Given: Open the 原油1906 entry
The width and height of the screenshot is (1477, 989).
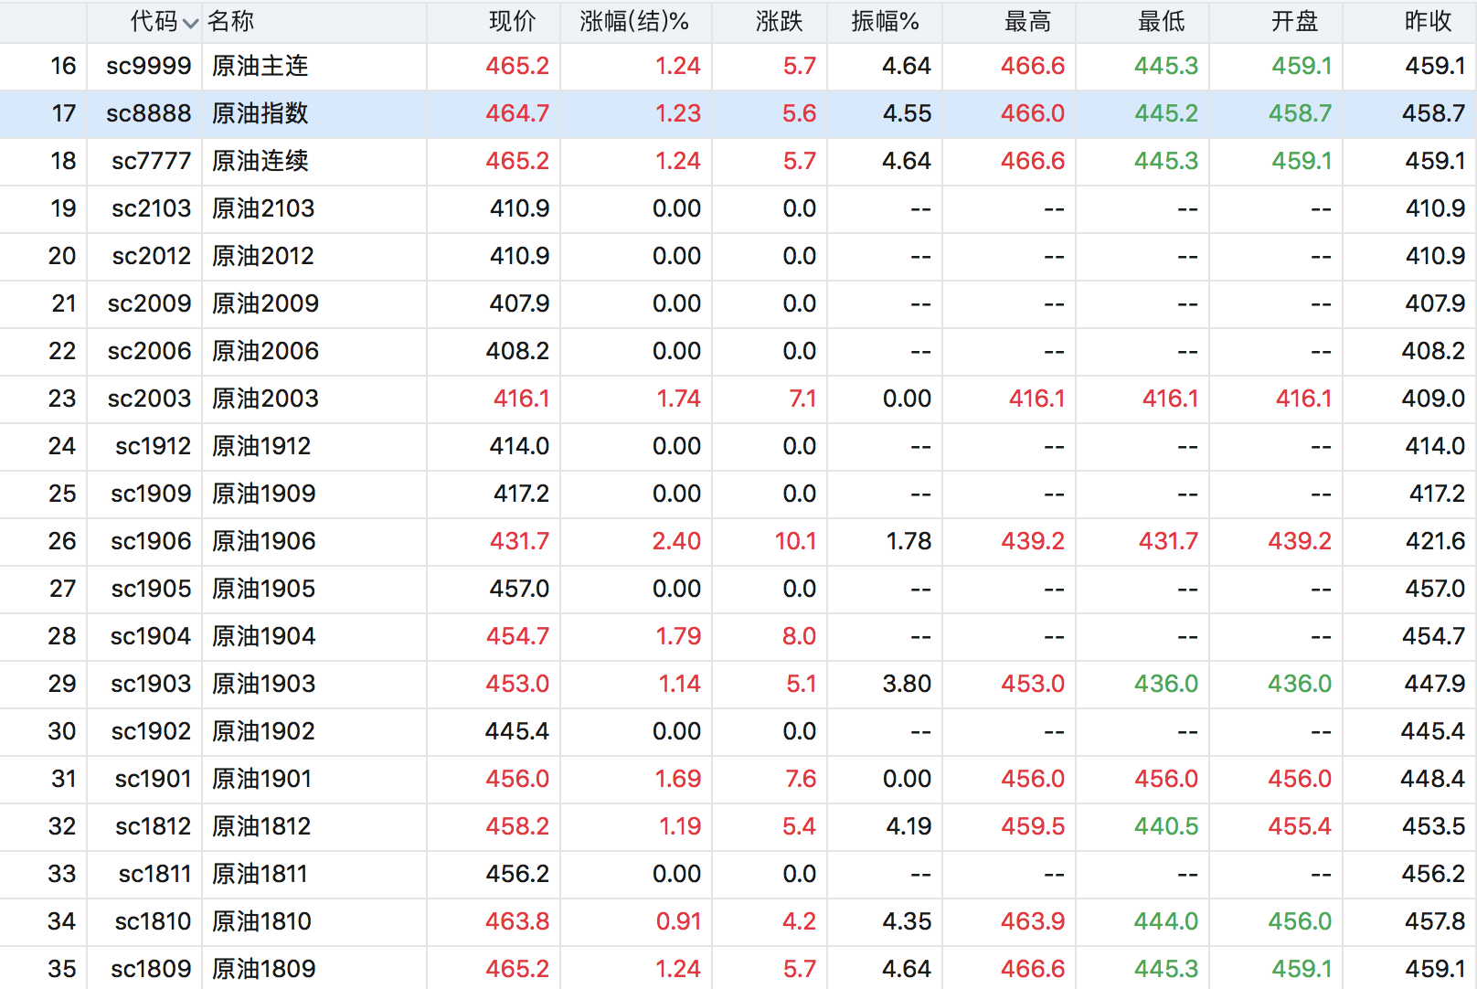Looking at the screenshot, I should click(x=264, y=541).
